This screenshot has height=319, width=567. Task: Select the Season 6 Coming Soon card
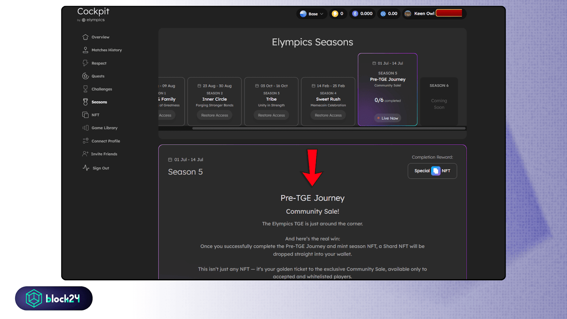point(439,101)
